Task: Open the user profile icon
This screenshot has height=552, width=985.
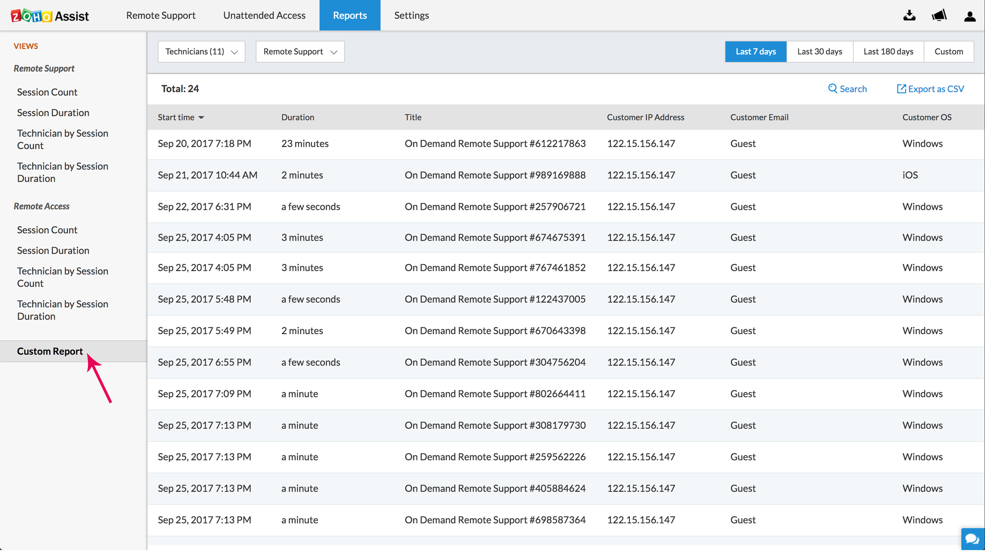Action: click(x=969, y=15)
